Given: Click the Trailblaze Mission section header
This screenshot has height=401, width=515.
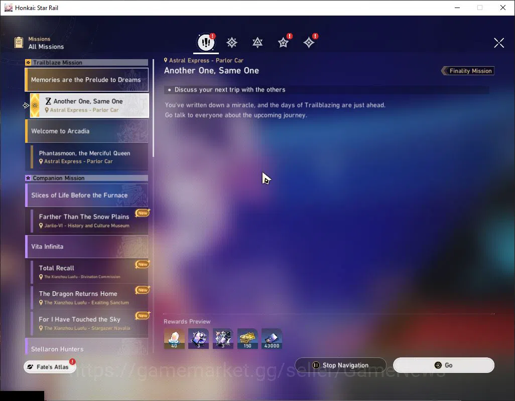Looking at the screenshot, I should point(87,62).
